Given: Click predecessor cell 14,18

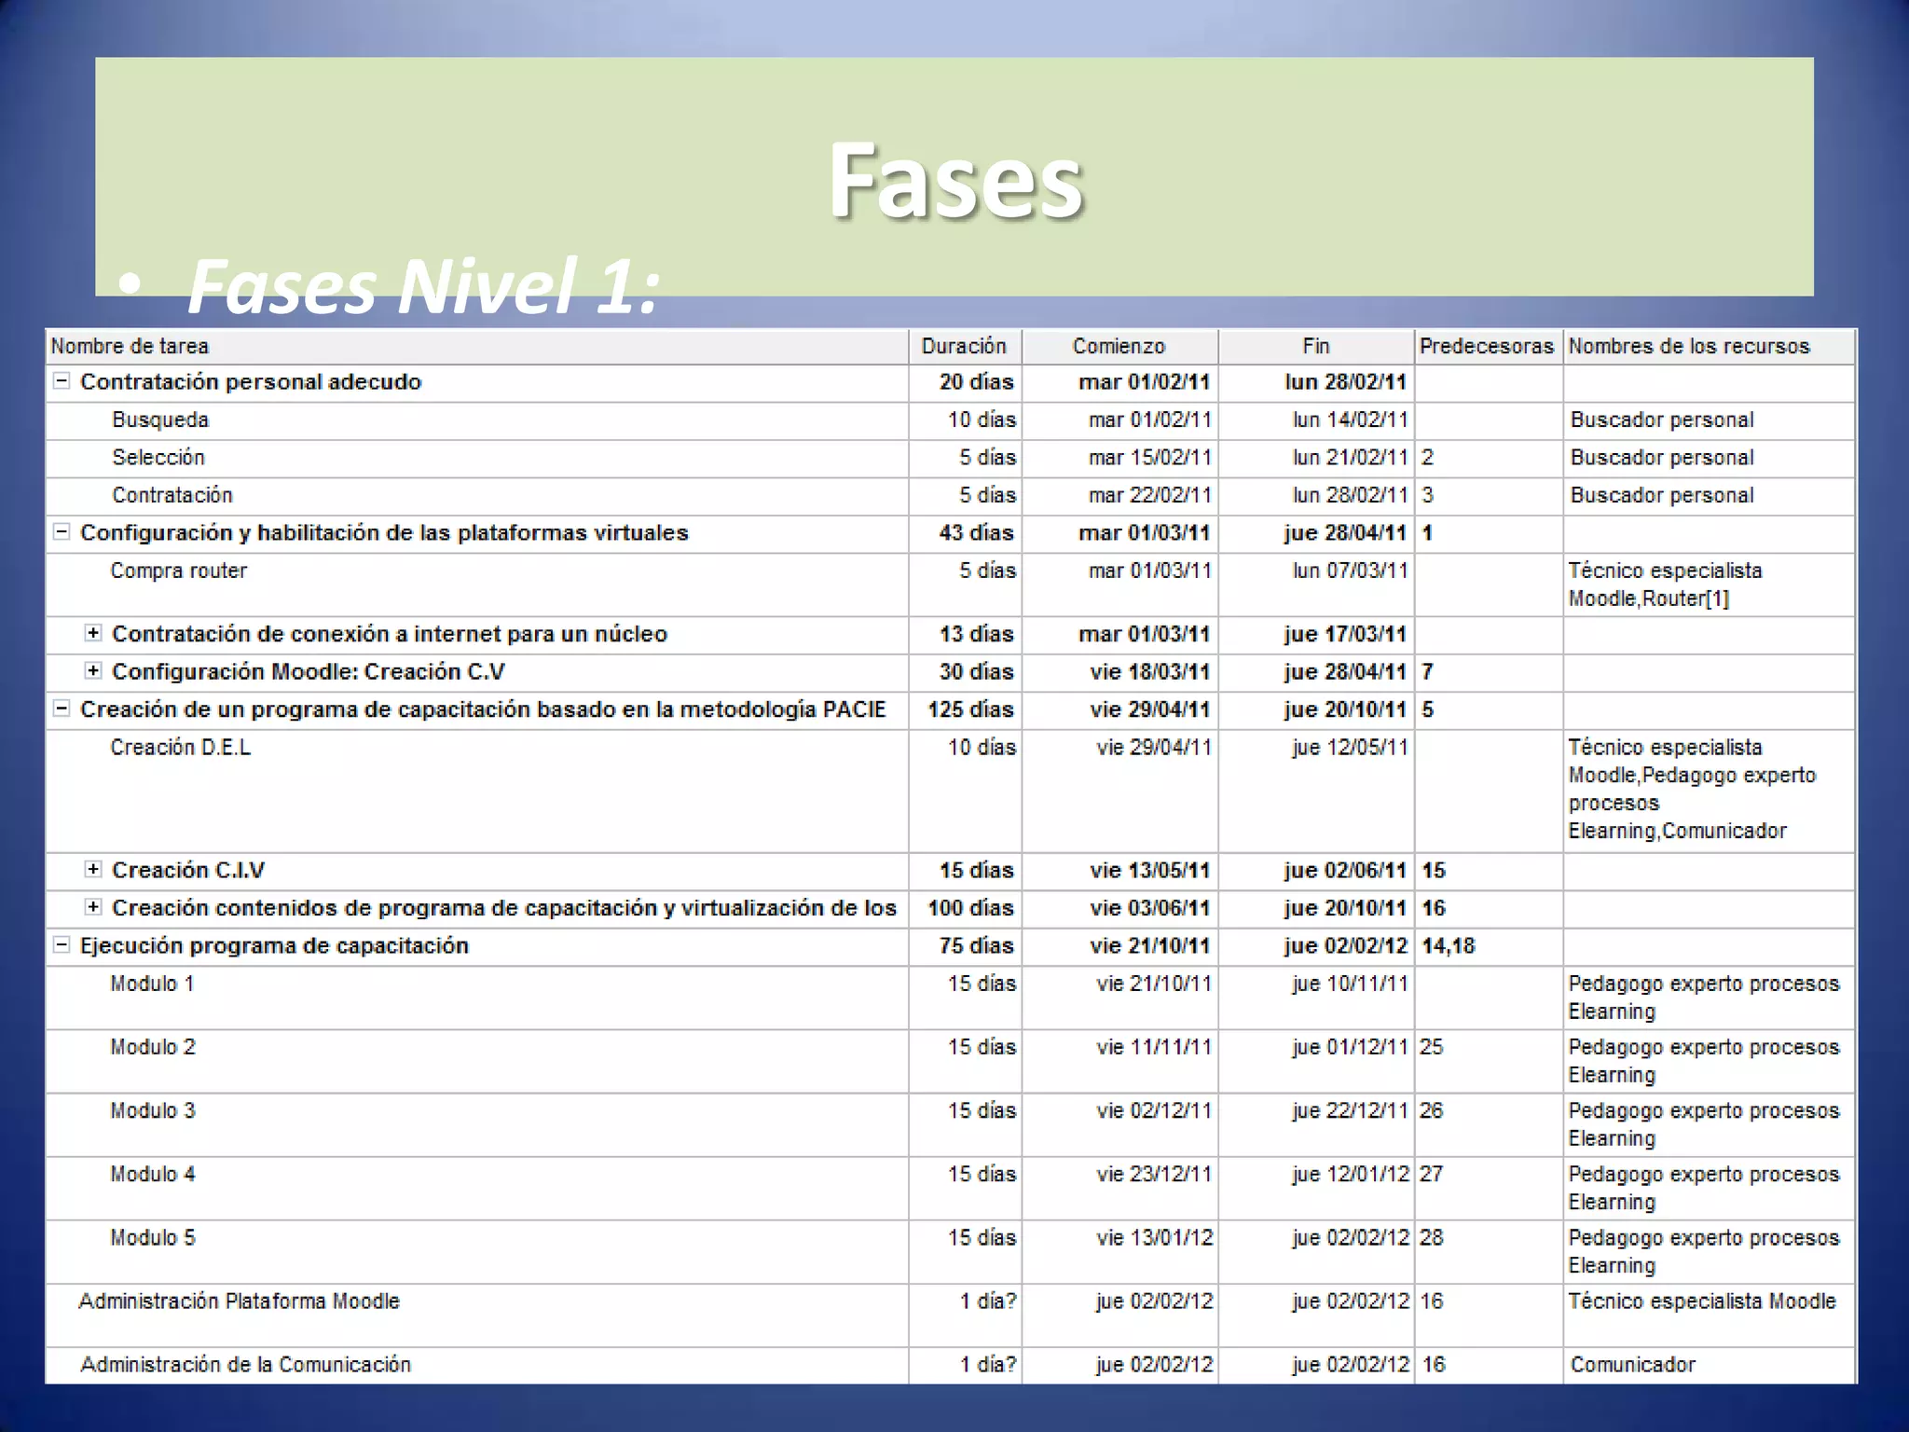Looking at the screenshot, I should (x=1488, y=946).
